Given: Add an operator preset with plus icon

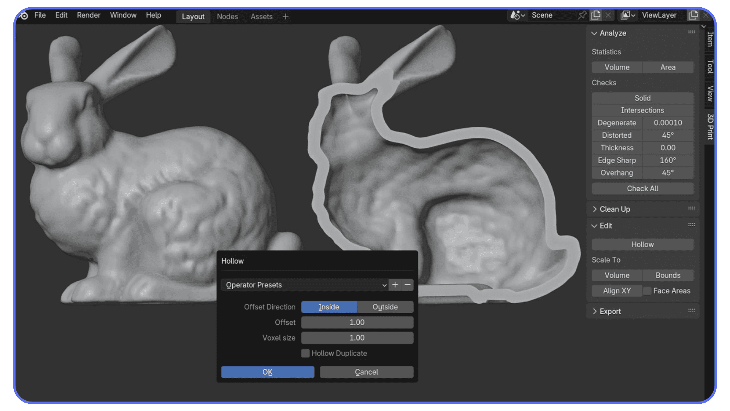Looking at the screenshot, I should coord(395,285).
